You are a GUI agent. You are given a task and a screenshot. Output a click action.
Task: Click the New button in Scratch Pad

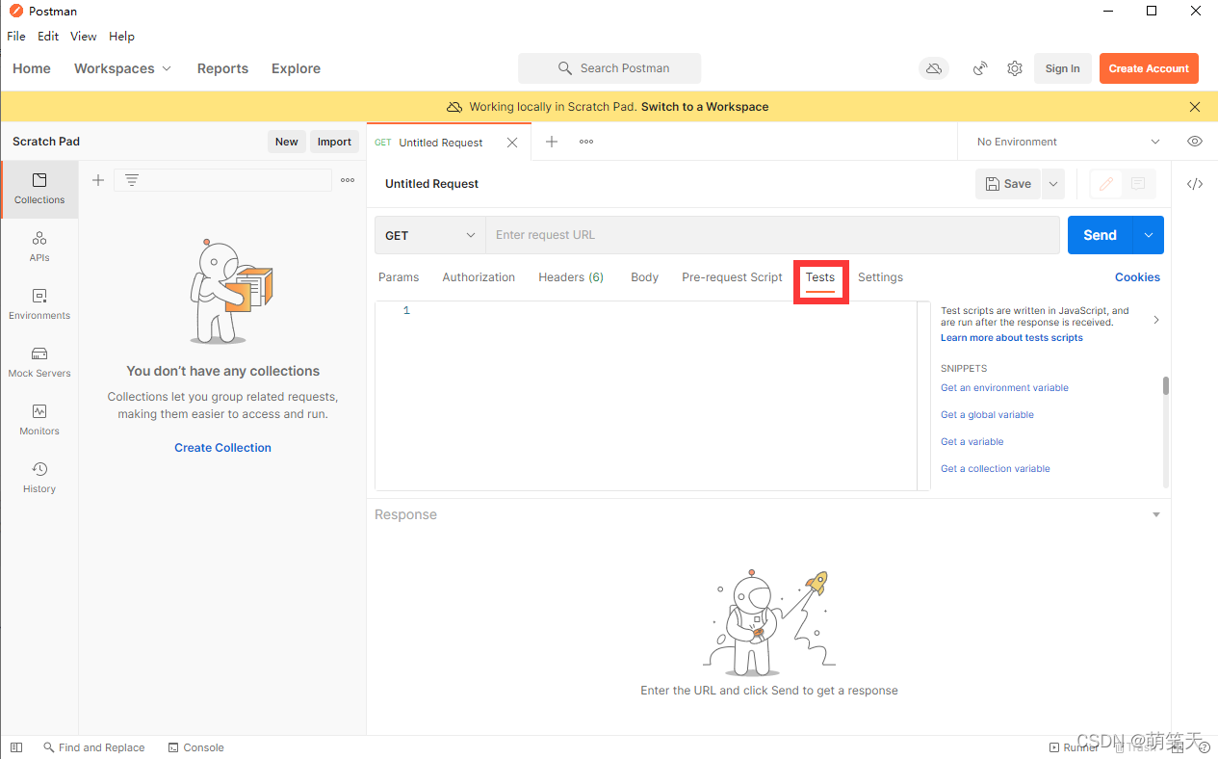(x=287, y=142)
